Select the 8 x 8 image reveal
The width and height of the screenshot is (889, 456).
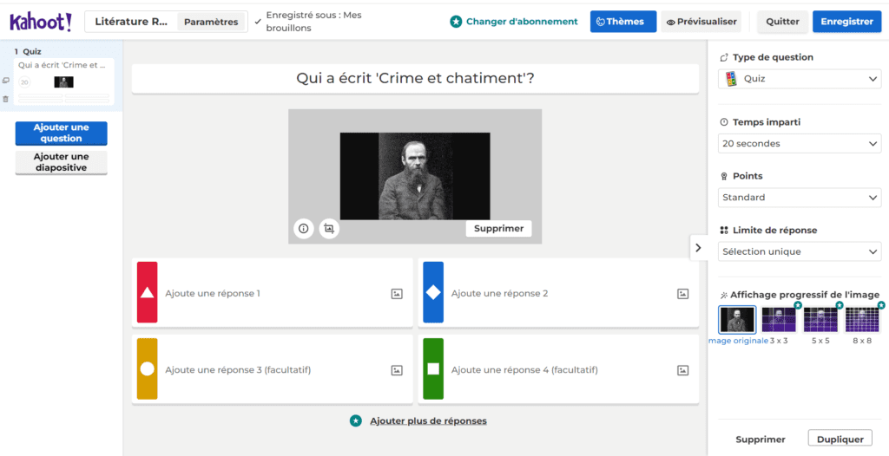862,321
